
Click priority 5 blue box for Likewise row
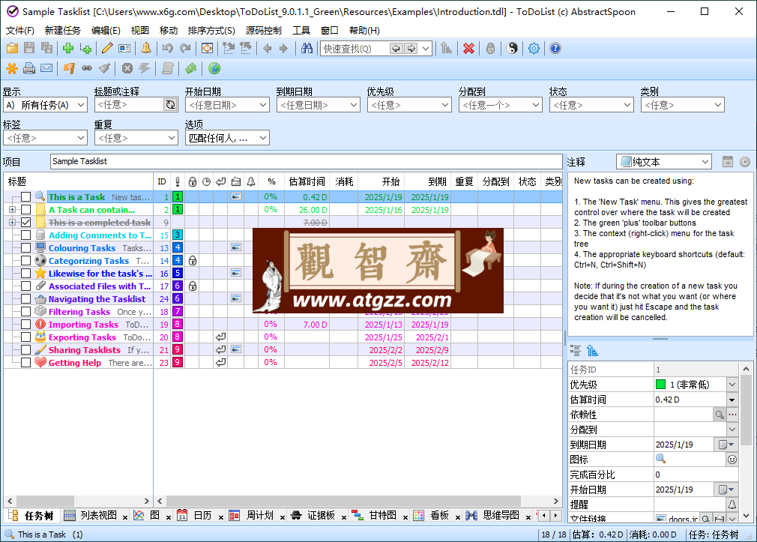point(178,274)
